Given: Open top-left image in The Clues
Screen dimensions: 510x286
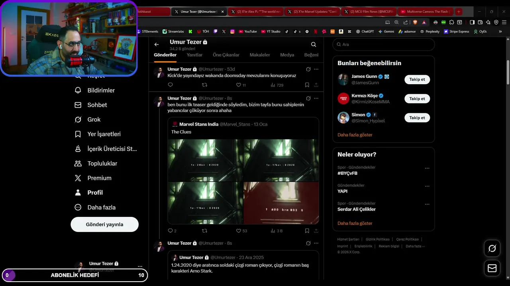Looking at the screenshot, I should [205, 160].
